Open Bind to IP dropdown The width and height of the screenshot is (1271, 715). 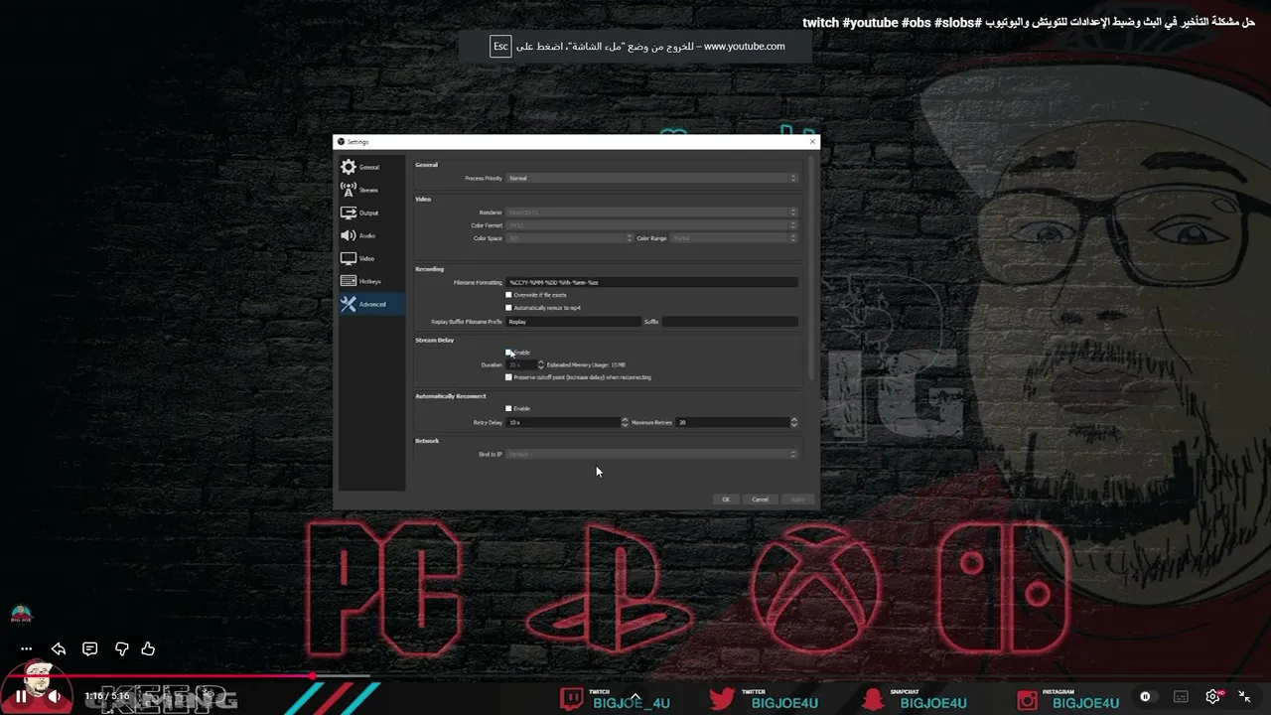point(651,454)
